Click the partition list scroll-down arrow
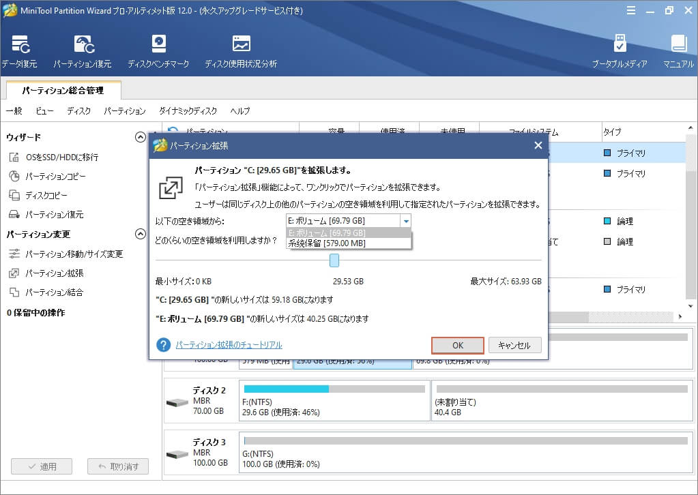 click(690, 305)
